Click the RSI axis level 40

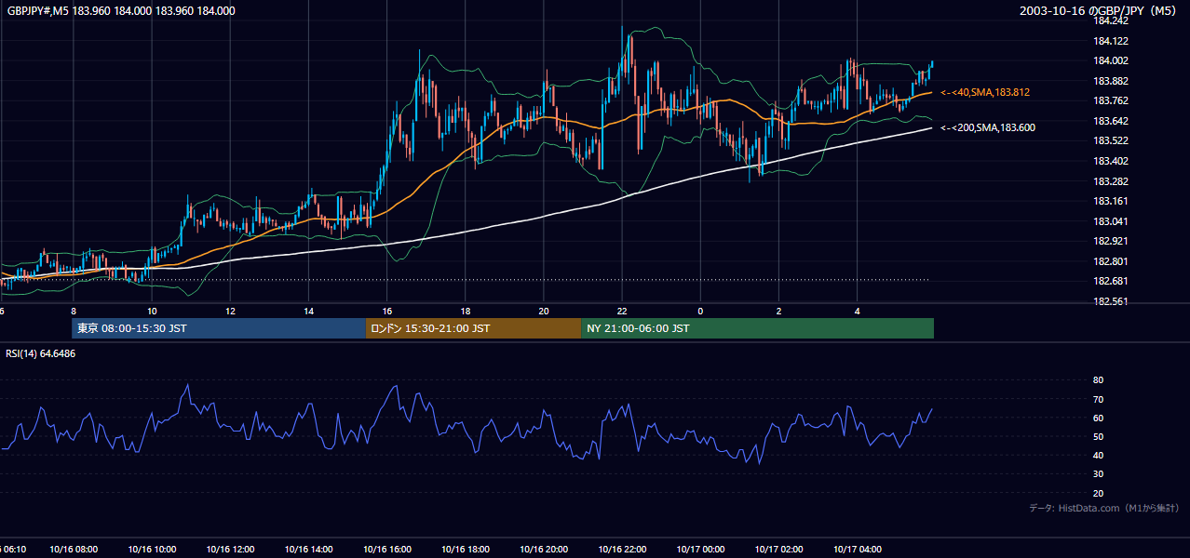point(1098,455)
